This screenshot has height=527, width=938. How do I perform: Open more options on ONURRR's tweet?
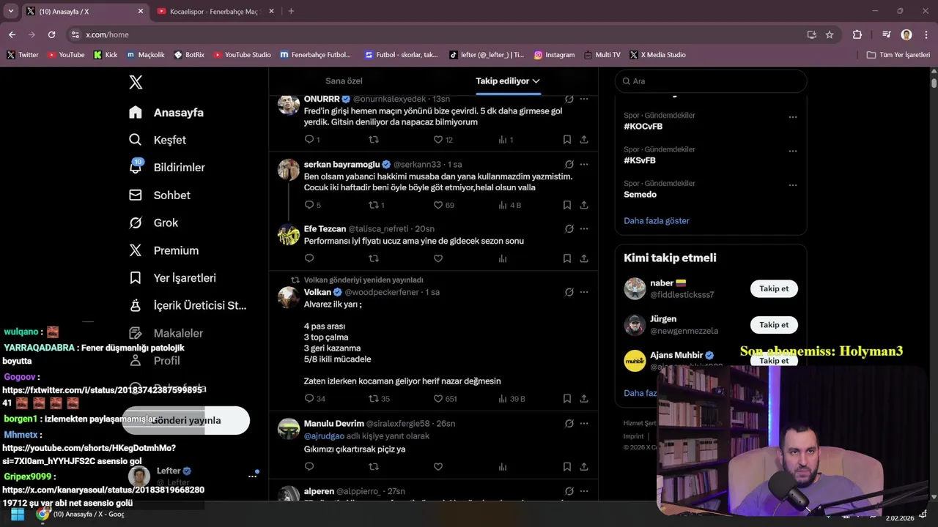pos(584,99)
